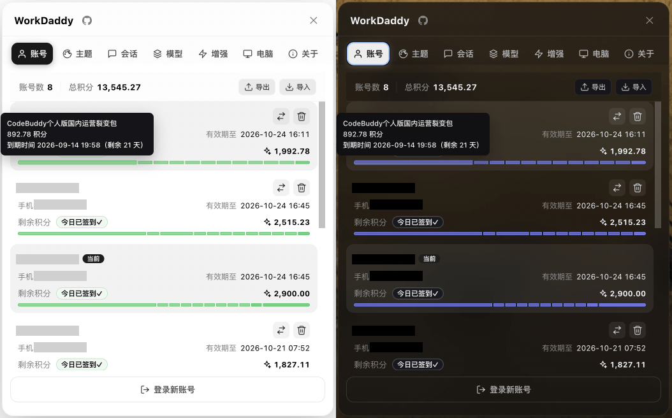The image size is (672, 418).
Task: Open 模型 tab in light window
Action: (168, 54)
